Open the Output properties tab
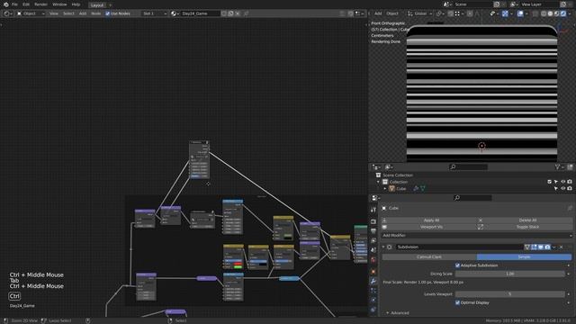 tap(373, 231)
